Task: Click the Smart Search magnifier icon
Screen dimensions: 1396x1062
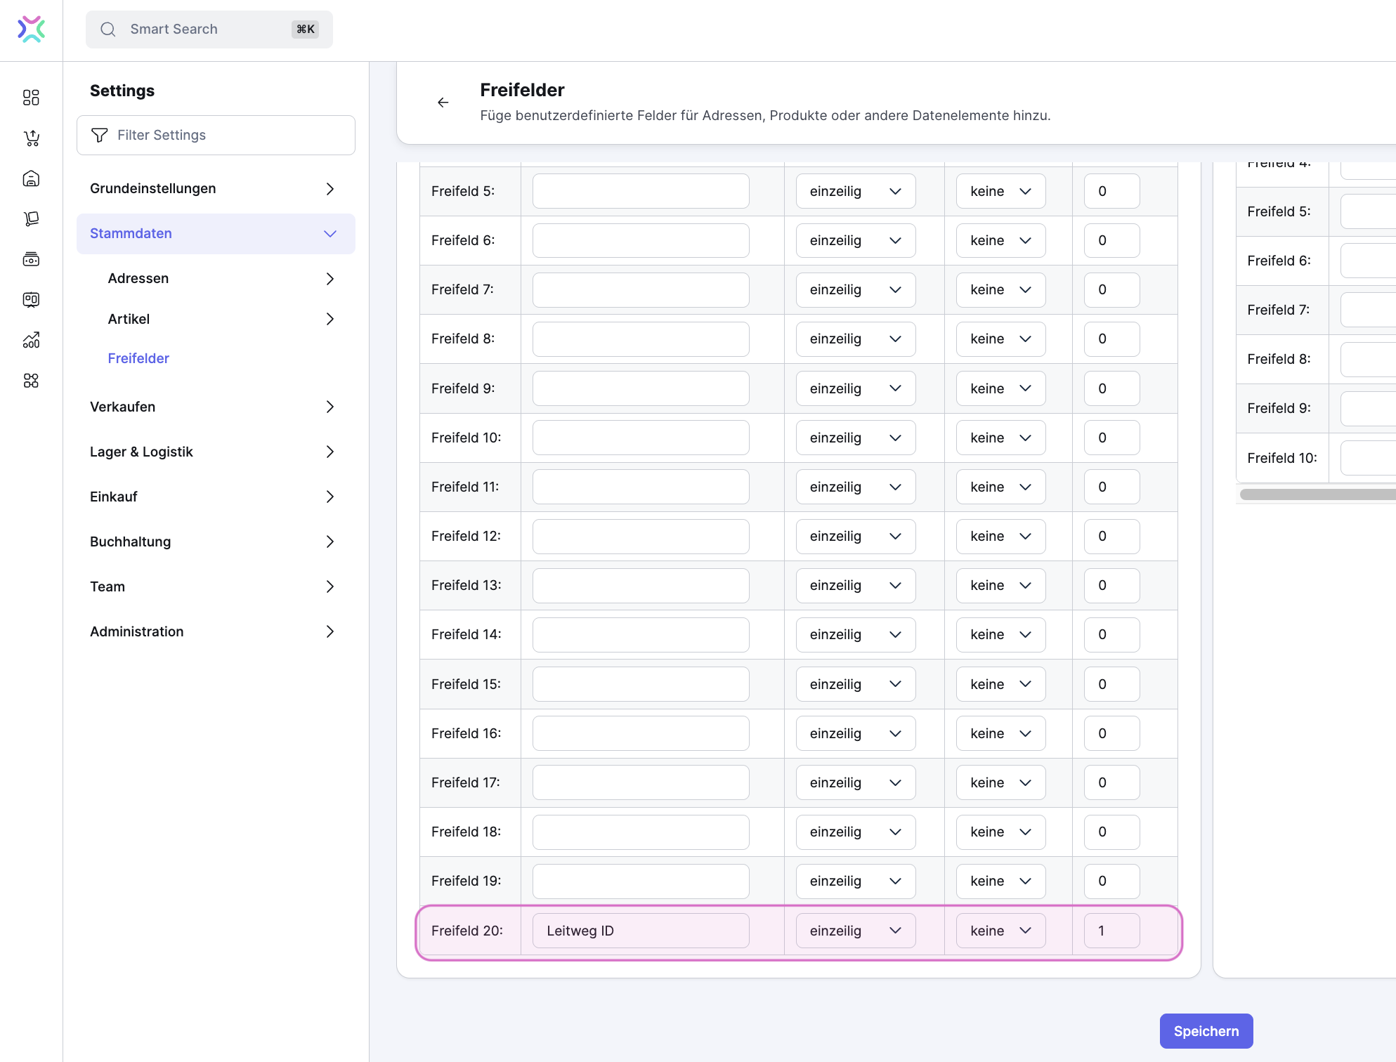Action: point(107,29)
